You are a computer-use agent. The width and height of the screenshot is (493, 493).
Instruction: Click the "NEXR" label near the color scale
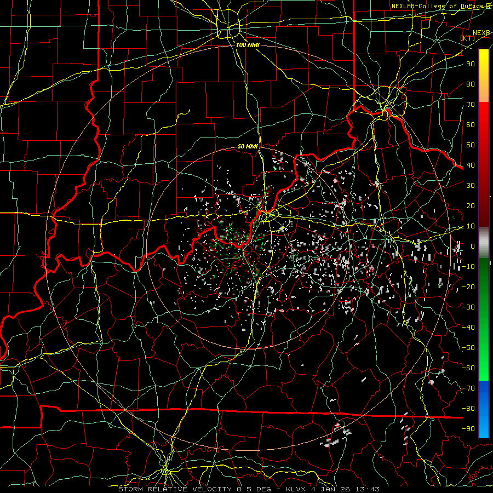tap(481, 33)
